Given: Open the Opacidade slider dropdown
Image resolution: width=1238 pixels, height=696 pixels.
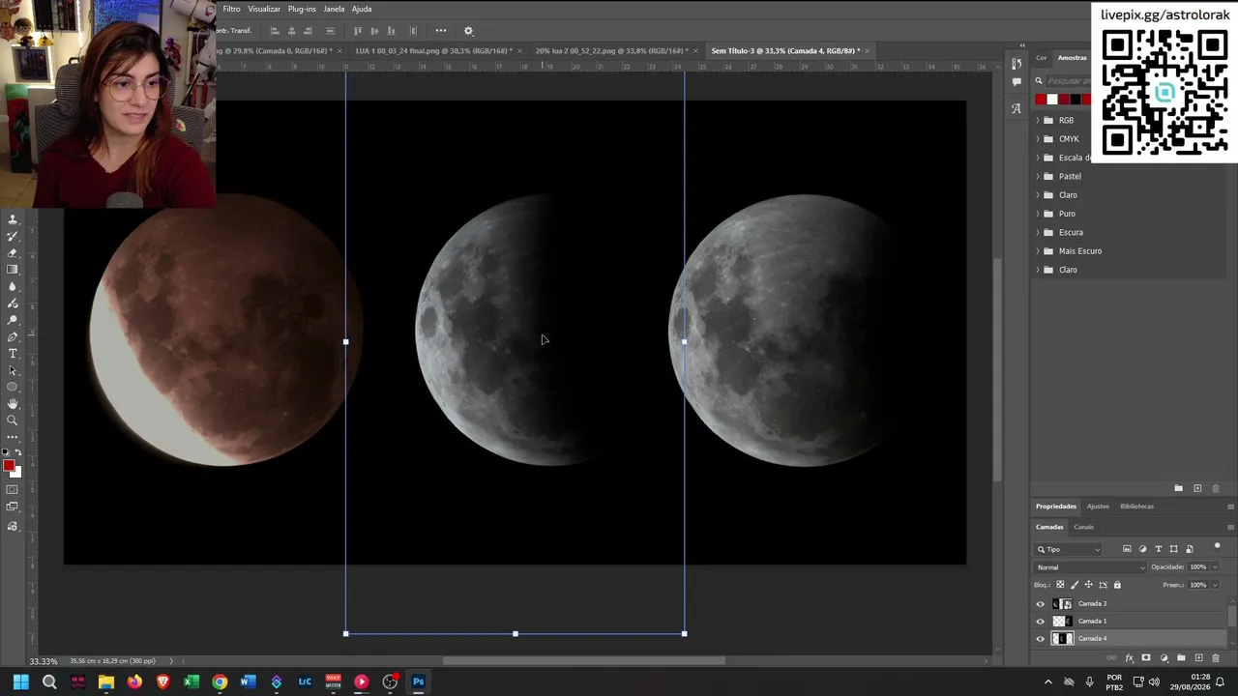Looking at the screenshot, I should coord(1215,567).
